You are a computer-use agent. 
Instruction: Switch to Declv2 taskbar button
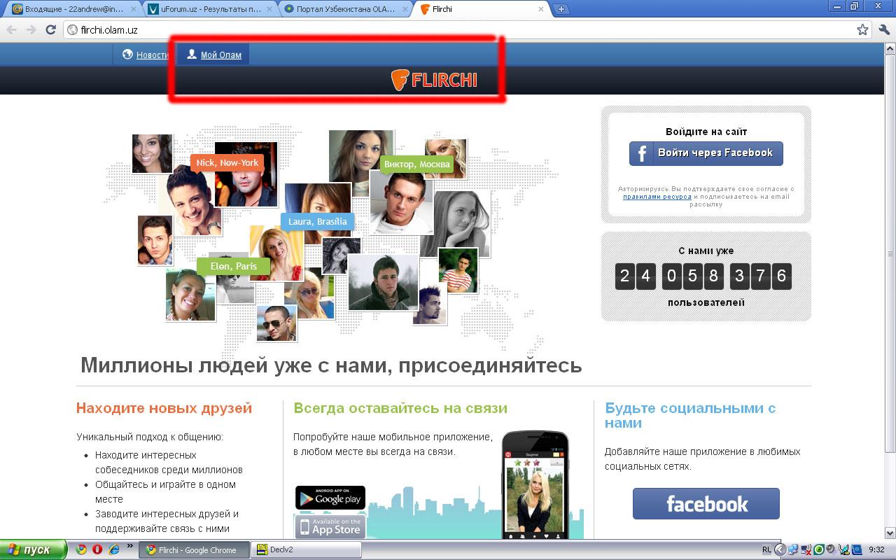pyautogui.click(x=307, y=549)
